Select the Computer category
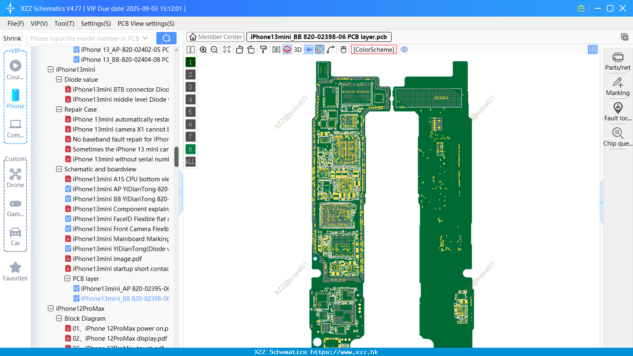The image size is (633, 356). pyautogui.click(x=15, y=129)
